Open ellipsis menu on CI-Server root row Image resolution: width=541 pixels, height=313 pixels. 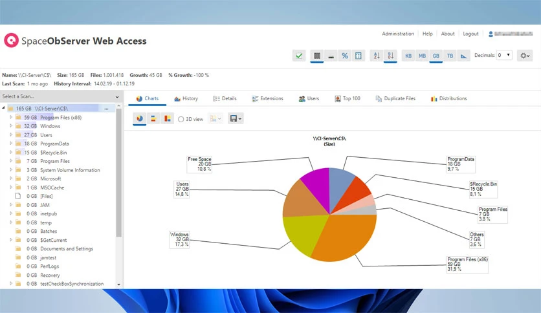coord(106,109)
